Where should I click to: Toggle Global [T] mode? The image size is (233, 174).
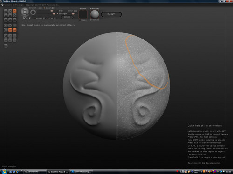[x=41, y=18]
